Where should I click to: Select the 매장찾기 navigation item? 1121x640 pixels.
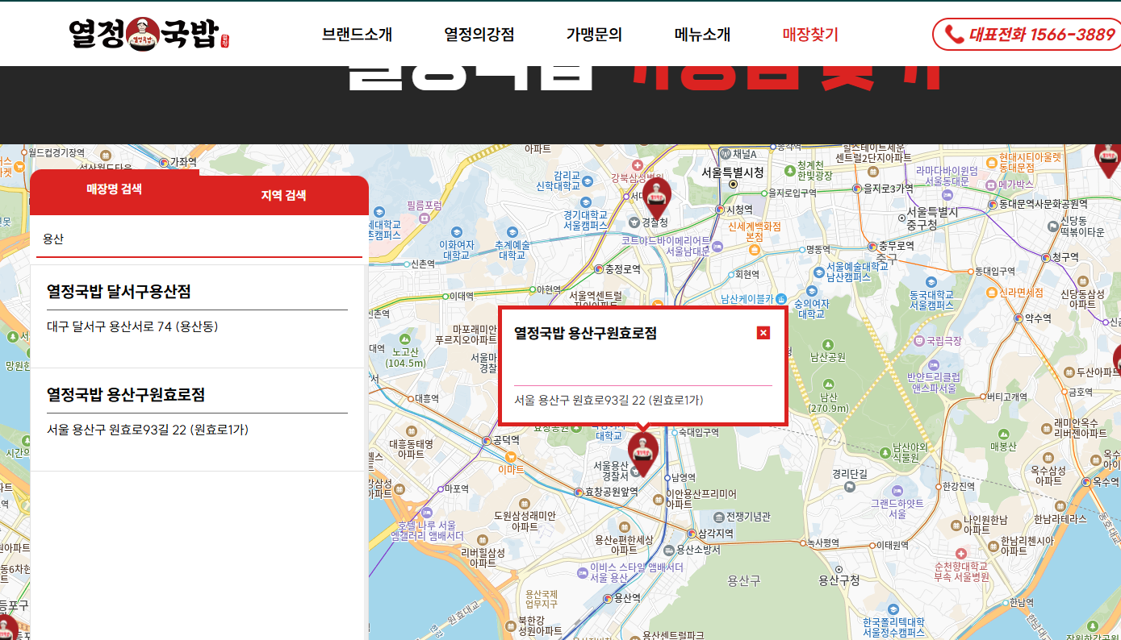[x=810, y=35]
